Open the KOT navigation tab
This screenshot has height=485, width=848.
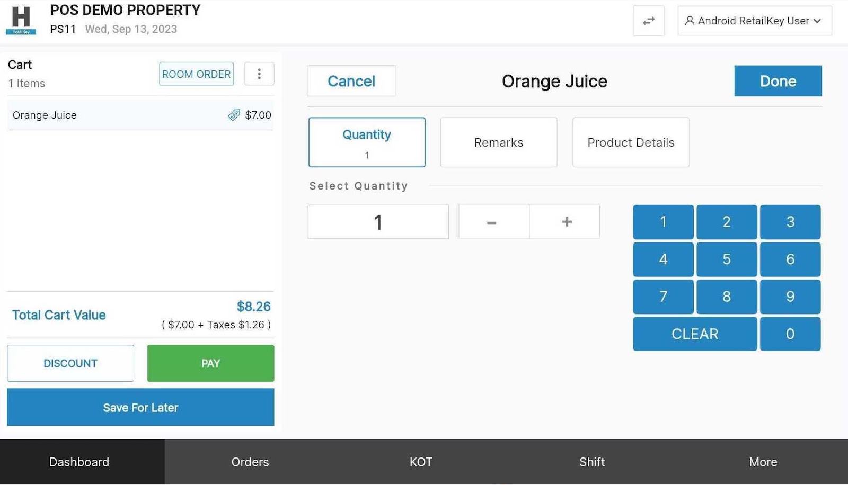point(421,462)
